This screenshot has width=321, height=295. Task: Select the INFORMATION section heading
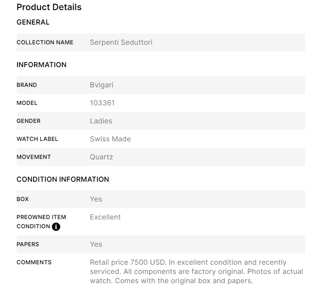pyautogui.click(x=41, y=65)
